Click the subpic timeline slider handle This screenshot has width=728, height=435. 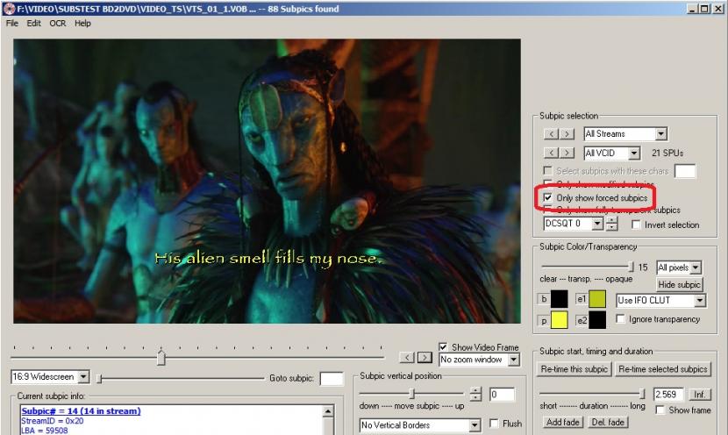click(x=161, y=358)
